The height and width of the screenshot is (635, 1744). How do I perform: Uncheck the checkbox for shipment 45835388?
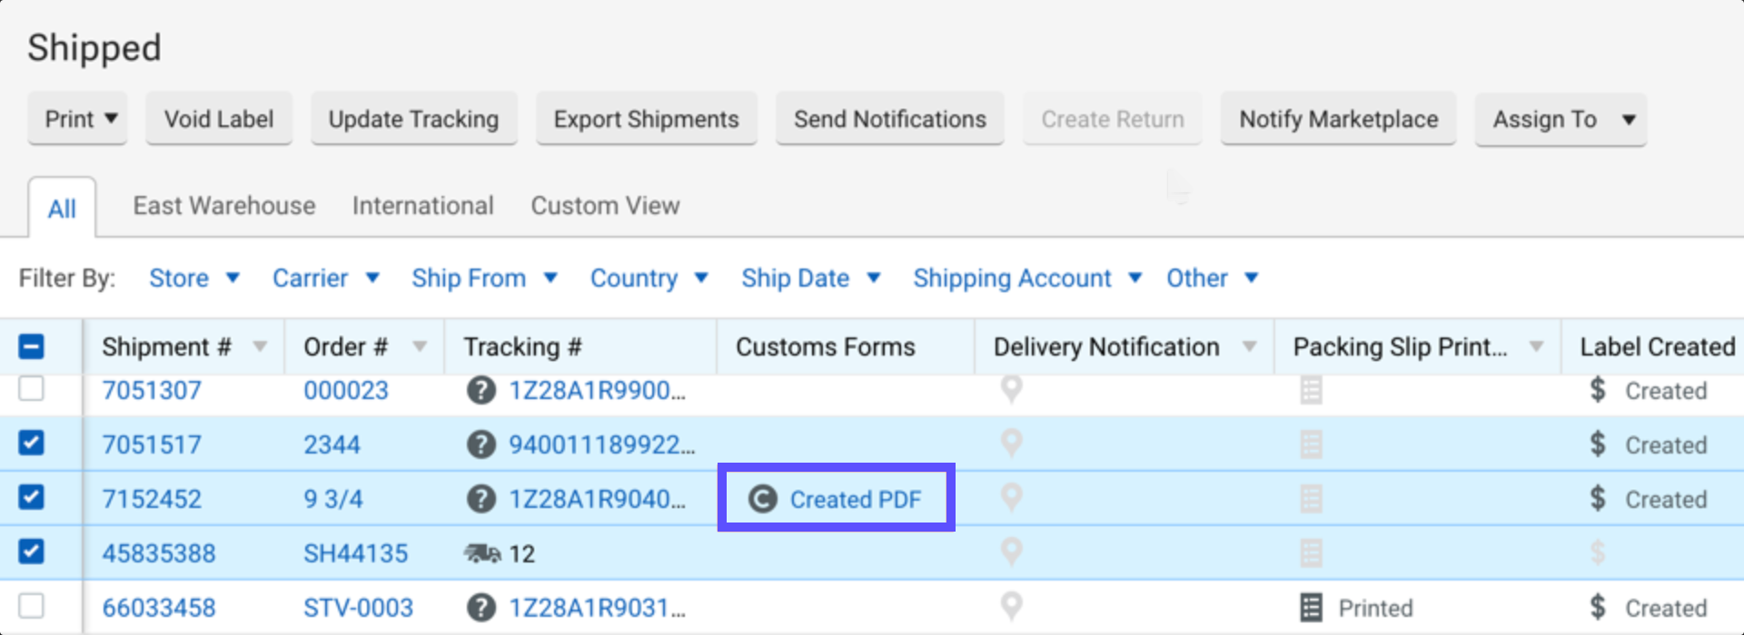click(33, 552)
